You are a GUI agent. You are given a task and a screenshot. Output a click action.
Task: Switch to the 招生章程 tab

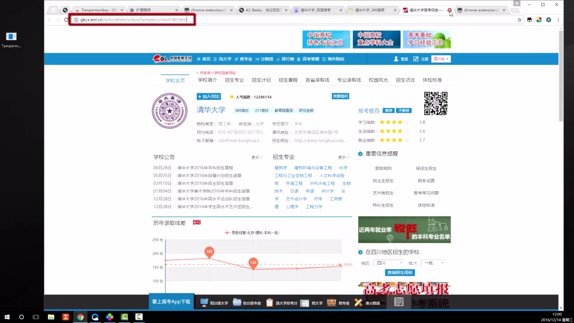pos(288,80)
